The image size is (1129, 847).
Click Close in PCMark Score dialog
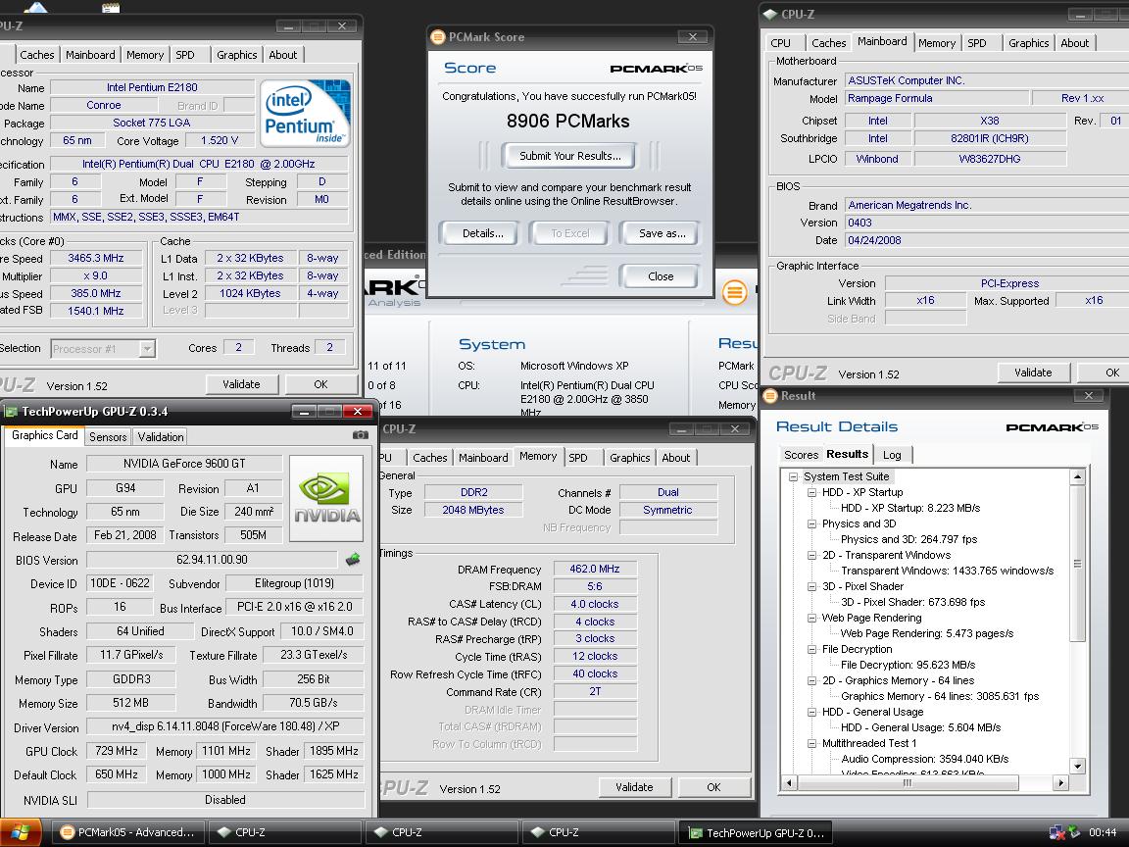[661, 276]
